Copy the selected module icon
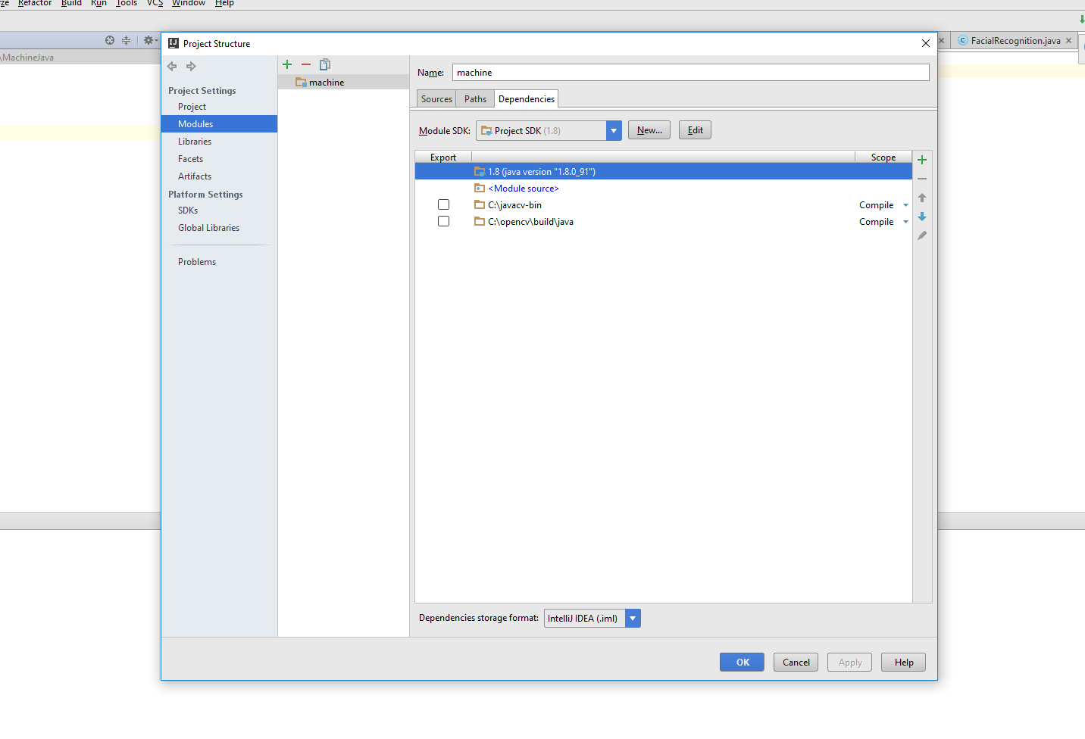 tap(325, 64)
